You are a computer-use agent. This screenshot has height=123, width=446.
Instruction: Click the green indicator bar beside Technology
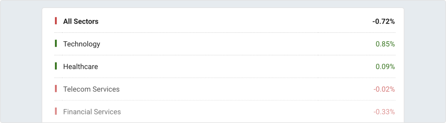[x=56, y=44]
